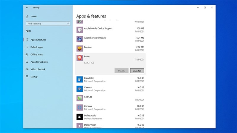Open Apps for websites page
Image resolution: width=237 pixels, height=133 pixels.
(39, 62)
